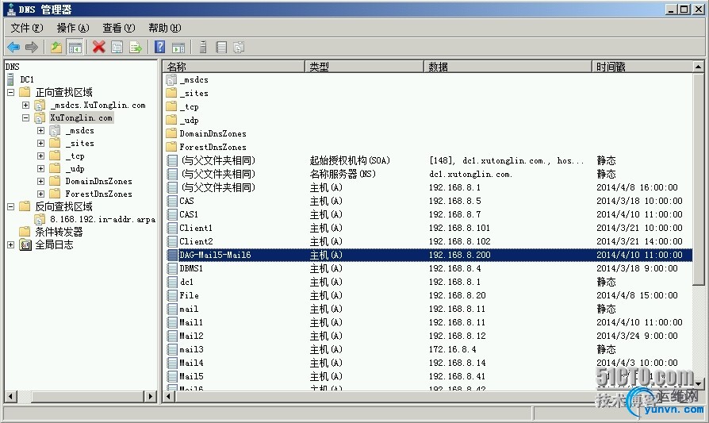Select the Mail4 host record row
The width and height of the screenshot is (709, 423).
point(429,363)
